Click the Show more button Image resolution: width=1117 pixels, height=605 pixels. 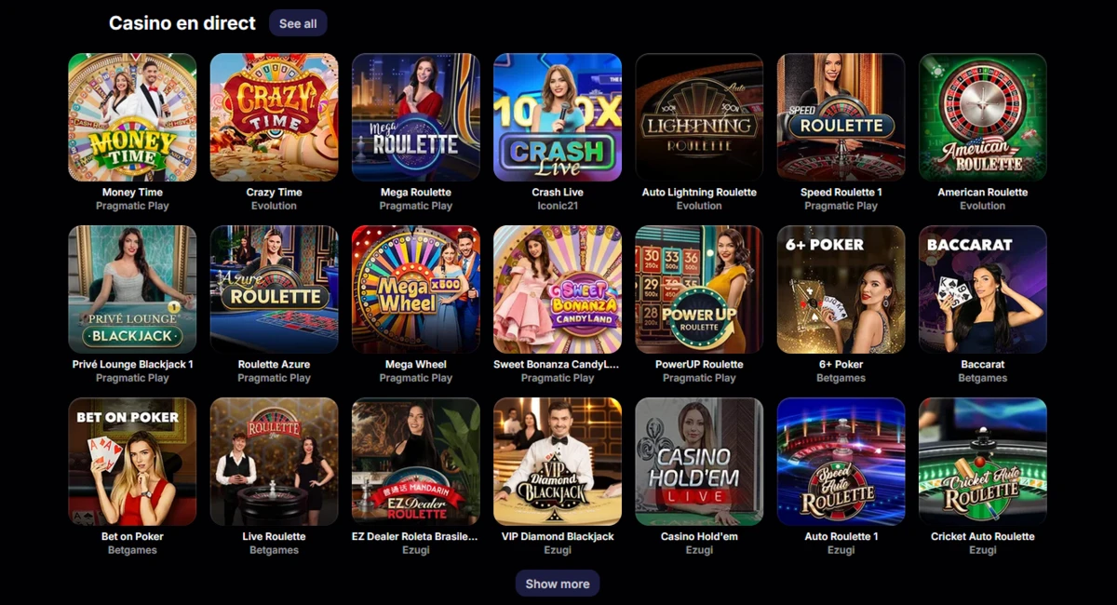[558, 584]
